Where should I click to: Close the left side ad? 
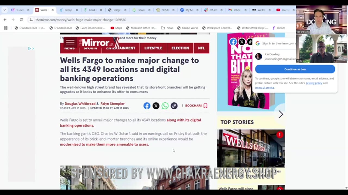[33, 48]
